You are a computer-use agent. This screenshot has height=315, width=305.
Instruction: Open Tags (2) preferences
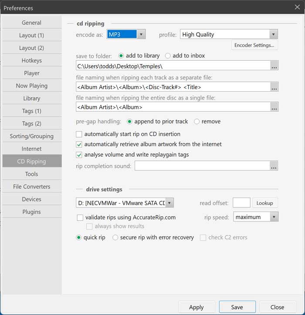click(x=32, y=124)
